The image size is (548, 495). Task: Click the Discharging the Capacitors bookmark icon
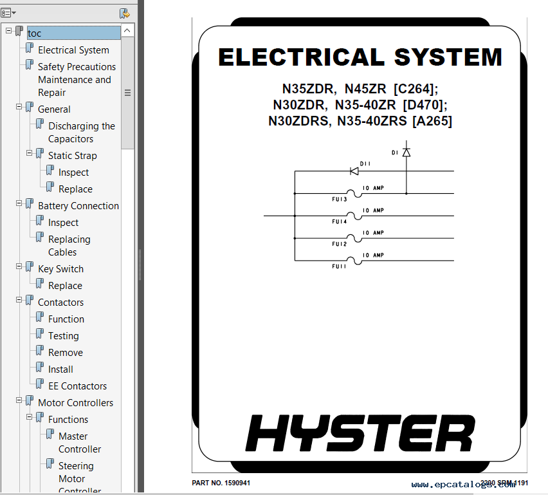40,124
